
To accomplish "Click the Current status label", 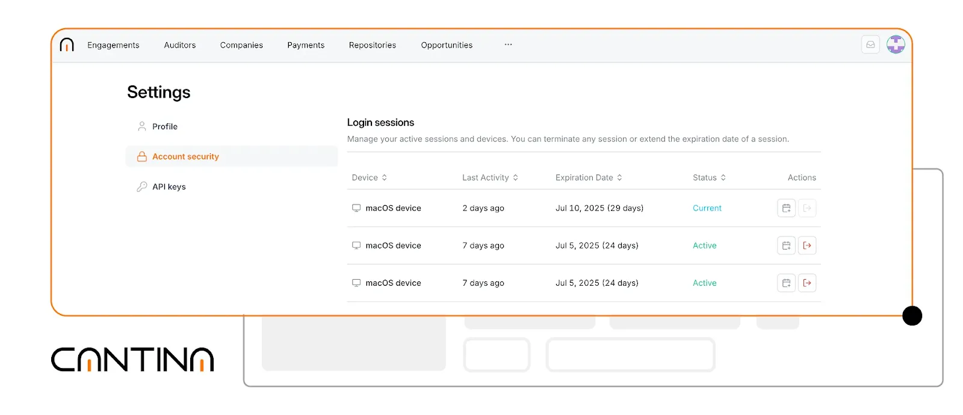I will (x=707, y=208).
